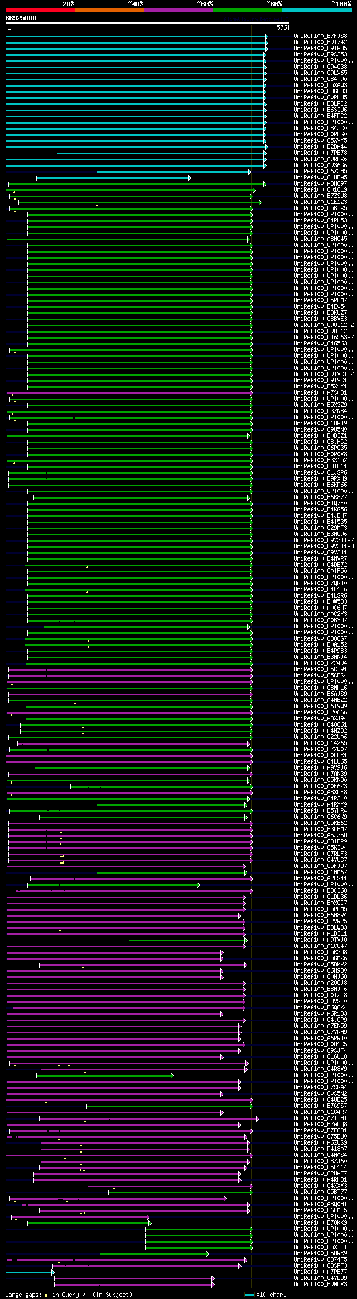Click the cyan alignment bar for UniRef100_Q6ZXH5
Image resolution: width=357 pixels, height=1299 pixels.
pos(174,172)
